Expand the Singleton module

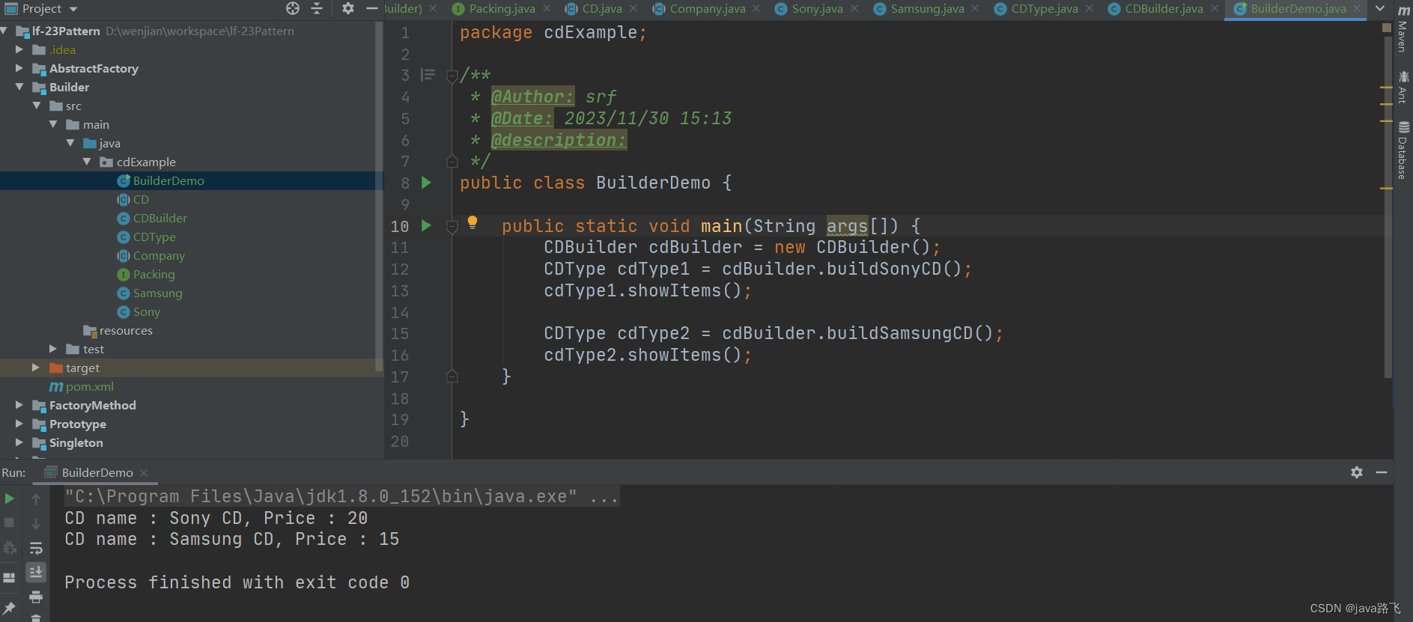[x=19, y=442]
